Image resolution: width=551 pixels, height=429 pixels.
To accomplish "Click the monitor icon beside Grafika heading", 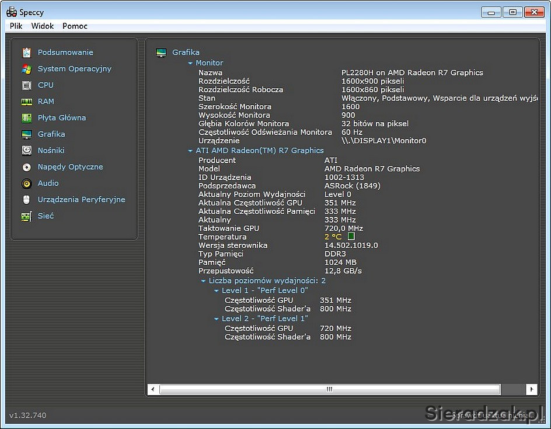I will 161,53.
